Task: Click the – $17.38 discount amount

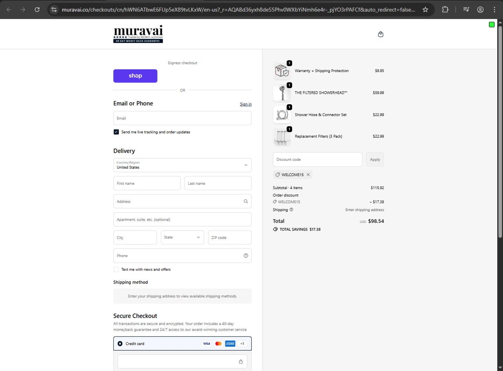Action: click(377, 202)
